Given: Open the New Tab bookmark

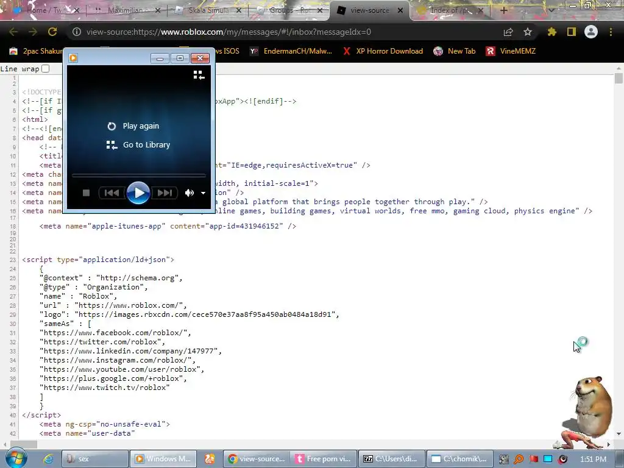Looking at the screenshot, I should pyautogui.click(x=455, y=51).
